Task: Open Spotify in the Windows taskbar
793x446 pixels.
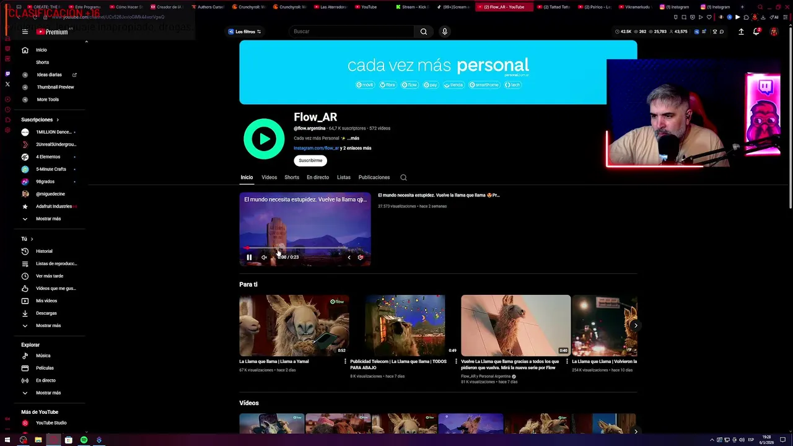Action: click(x=84, y=440)
